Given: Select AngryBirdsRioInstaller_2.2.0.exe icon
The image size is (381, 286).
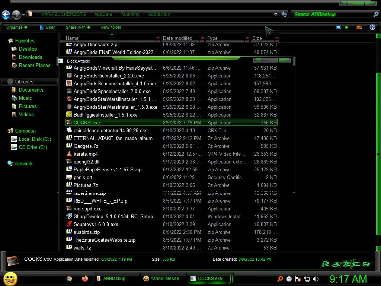Looking at the screenshot, I should pyautogui.click(x=69, y=76).
